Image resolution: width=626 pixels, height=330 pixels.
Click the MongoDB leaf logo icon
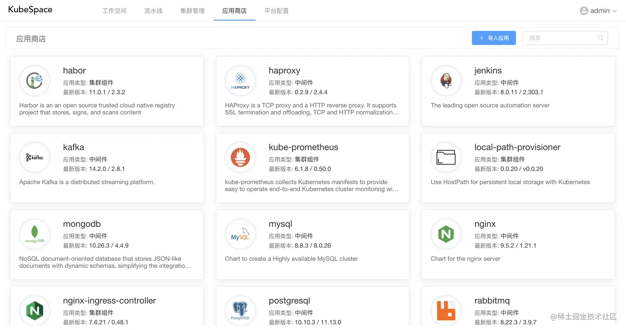click(34, 234)
